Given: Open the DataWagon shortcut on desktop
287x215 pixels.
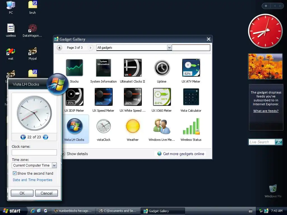Looking at the screenshot, I should (33, 31).
